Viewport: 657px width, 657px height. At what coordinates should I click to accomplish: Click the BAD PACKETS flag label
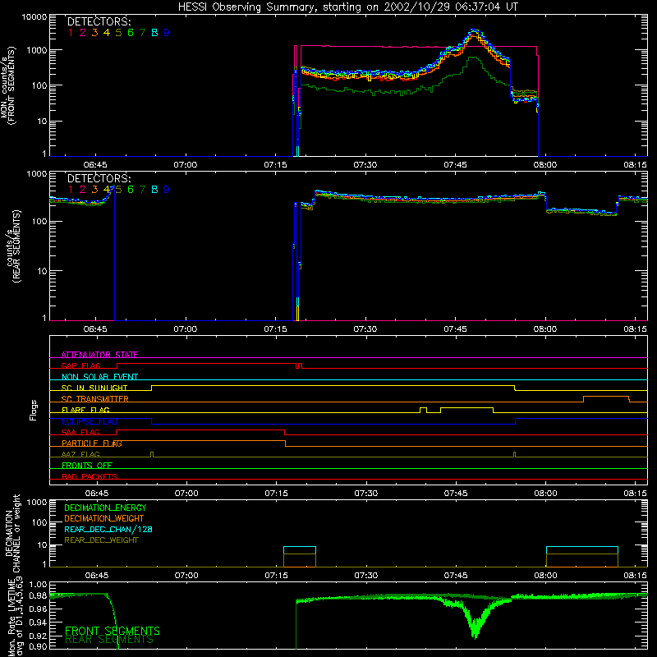(x=90, y=476)
